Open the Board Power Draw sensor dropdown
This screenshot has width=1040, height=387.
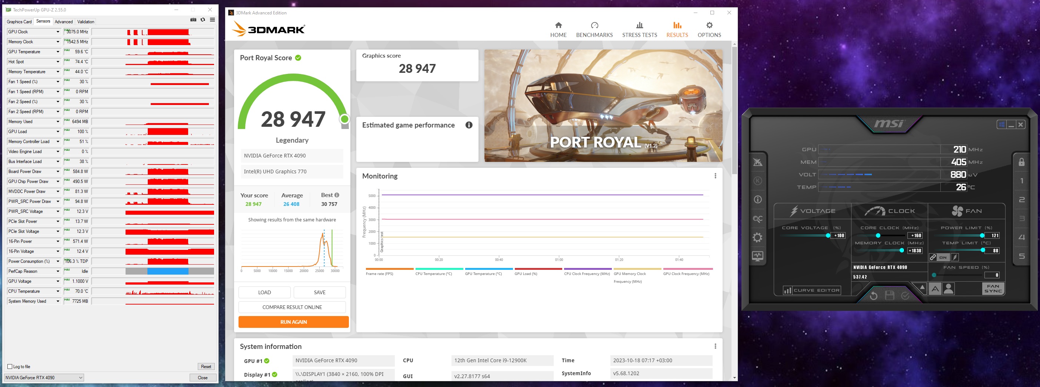click(x=58, y=172)
